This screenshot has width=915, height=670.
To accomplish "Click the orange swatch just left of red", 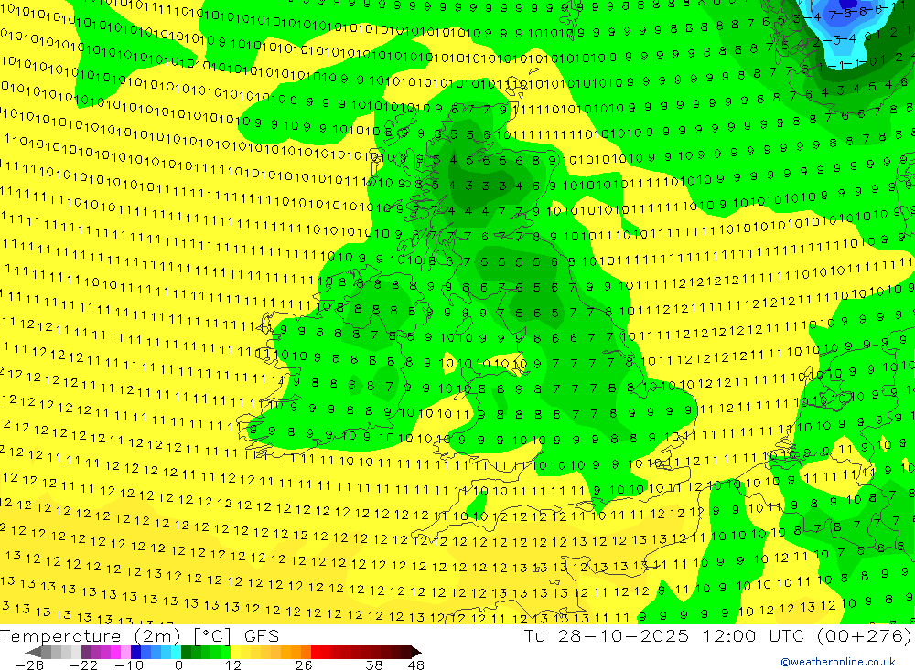I will pos(306,653).
